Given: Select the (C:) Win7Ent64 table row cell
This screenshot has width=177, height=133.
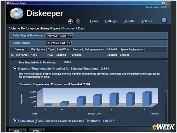Looking at the screenshot, I should [x=20, y=55].
